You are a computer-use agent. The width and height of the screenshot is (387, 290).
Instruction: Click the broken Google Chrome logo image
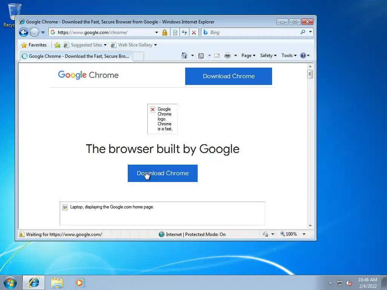click(163, 119)
